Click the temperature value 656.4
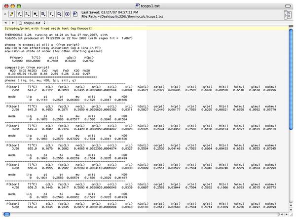This screenshot has width=296, height=219. tap(32, 168)
